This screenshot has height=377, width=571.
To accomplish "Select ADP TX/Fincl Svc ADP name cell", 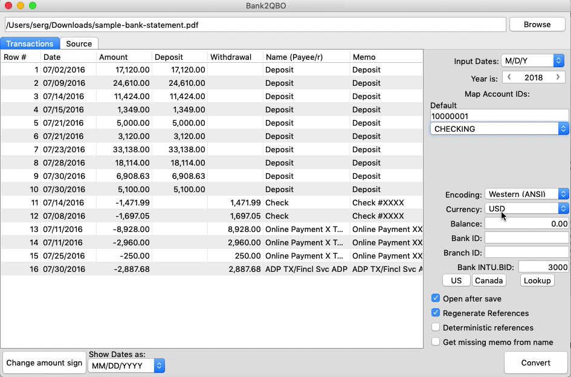I will tap(306, 269).
